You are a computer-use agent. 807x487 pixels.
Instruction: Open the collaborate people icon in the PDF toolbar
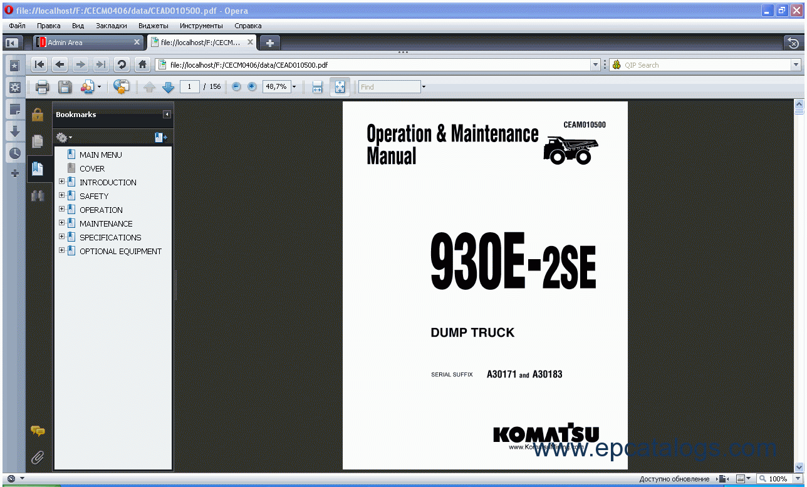(88, 87)
